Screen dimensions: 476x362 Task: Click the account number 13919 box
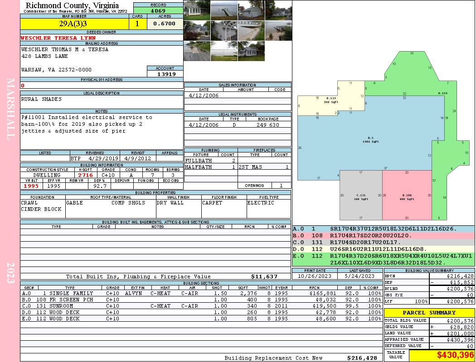click(x=165, y=74)
